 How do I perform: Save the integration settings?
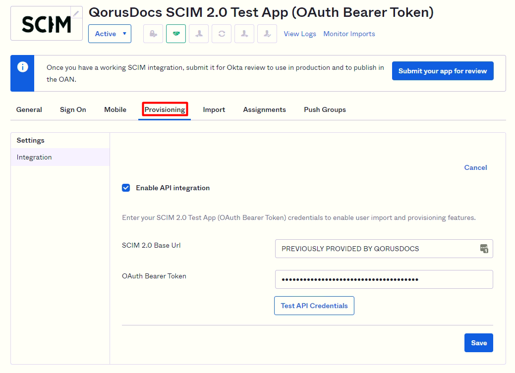click(479, 343)
